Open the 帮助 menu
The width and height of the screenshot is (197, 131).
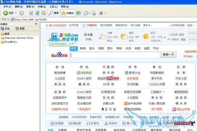pyautogui.click(x=65, y=7)
